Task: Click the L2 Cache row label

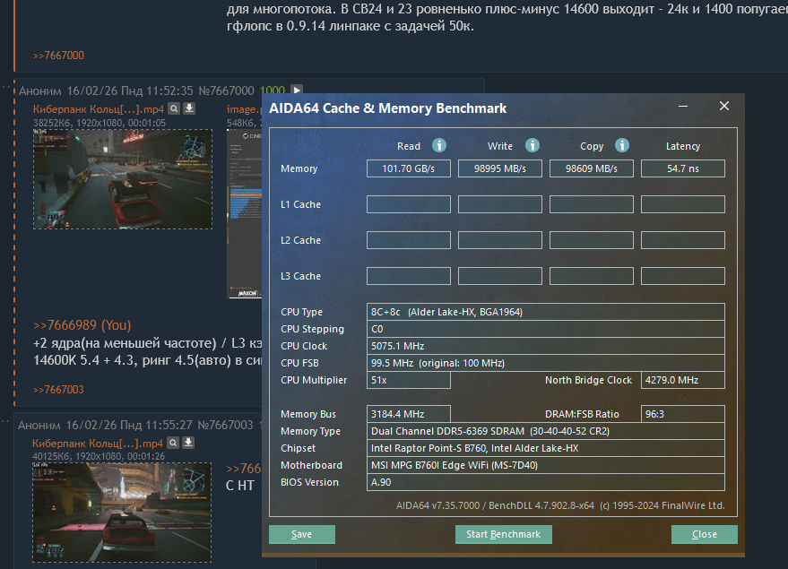Action: click(x=300, y=240)
